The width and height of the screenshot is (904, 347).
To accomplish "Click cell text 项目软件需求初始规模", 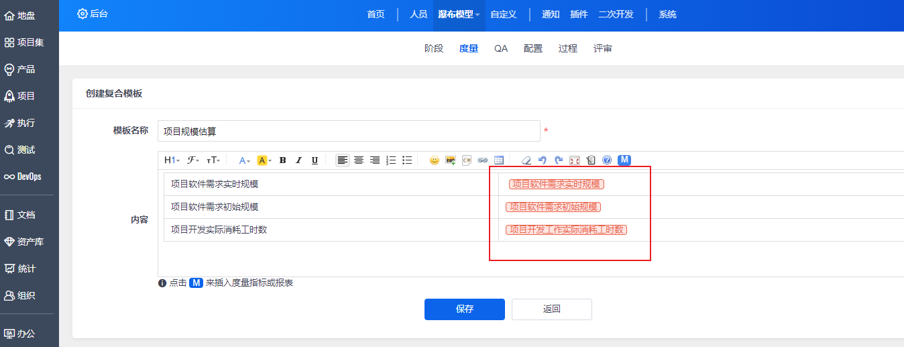I will coord(215,207).
